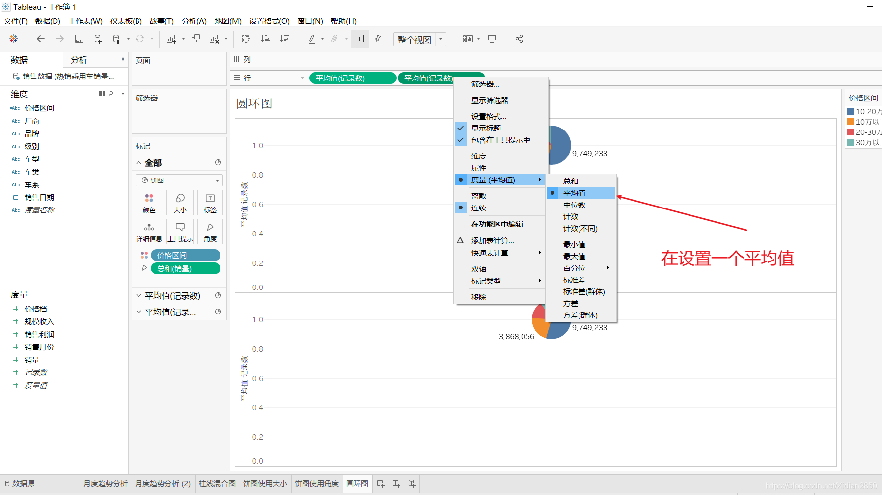
Task: Select 计数 in the aggregation submenu
Action: (581, 217)
